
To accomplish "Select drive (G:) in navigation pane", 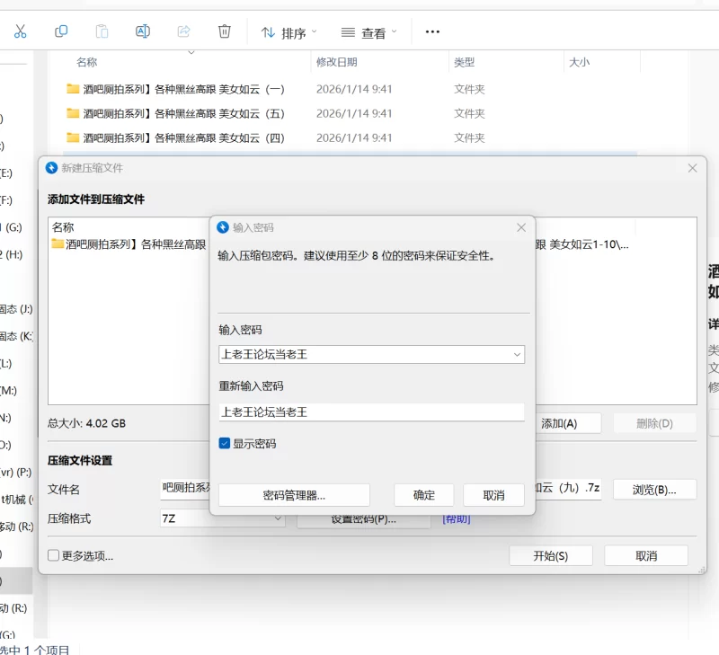I will coord(12,227).
